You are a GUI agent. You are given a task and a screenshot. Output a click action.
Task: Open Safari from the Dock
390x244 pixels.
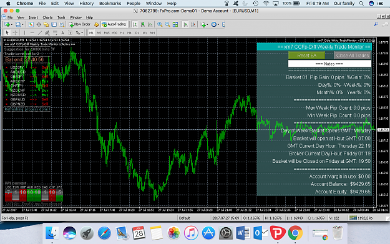[x=104, y=233]
